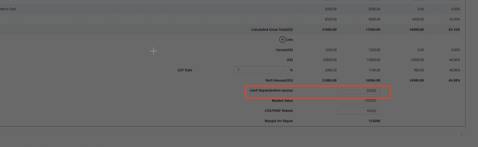The height and width of the screenshot is (147, 478).
Task: Click the 45.16% gross total percentage
Action: tap(454, 30)
